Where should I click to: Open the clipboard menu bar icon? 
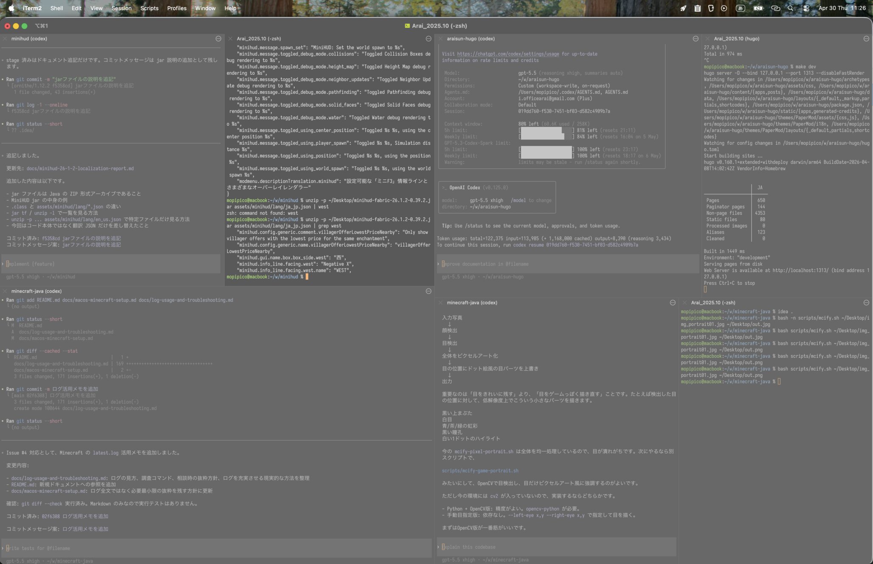[697, 8]
